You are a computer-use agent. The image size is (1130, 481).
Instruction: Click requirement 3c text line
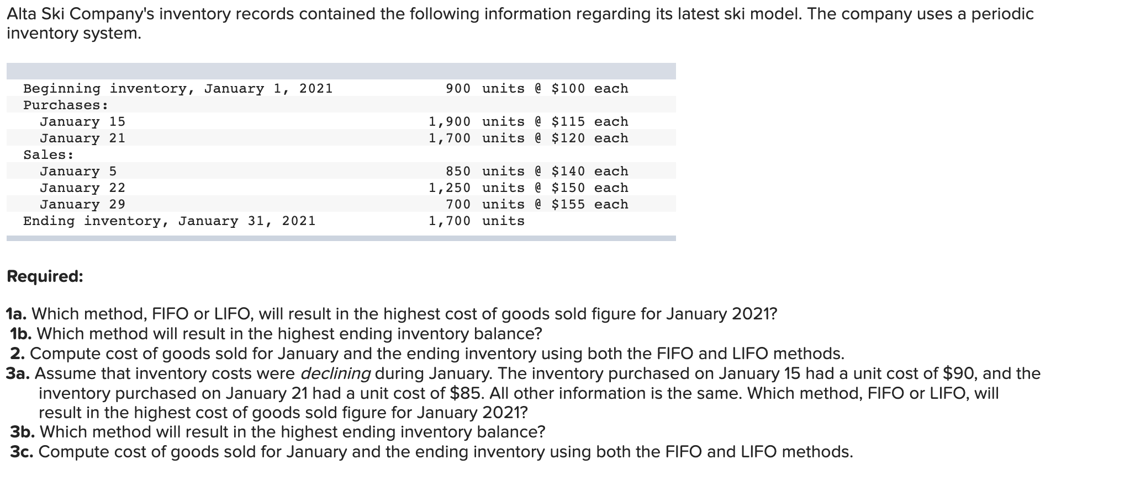point(431,452)
